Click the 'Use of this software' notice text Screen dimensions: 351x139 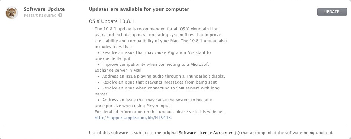coord(211,133)
